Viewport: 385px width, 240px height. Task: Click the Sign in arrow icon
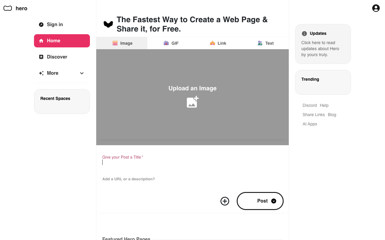(x=41, y=25)
